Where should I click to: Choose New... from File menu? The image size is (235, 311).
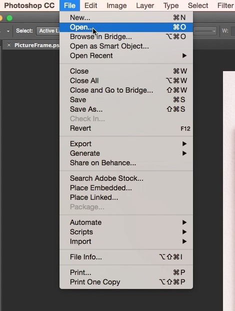[126, 18]
